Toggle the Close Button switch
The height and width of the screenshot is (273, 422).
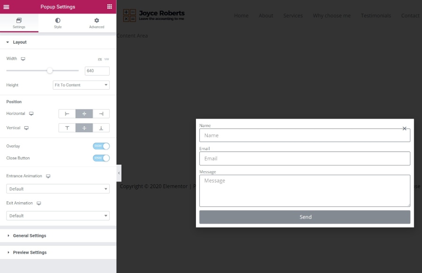pos(101,158)
